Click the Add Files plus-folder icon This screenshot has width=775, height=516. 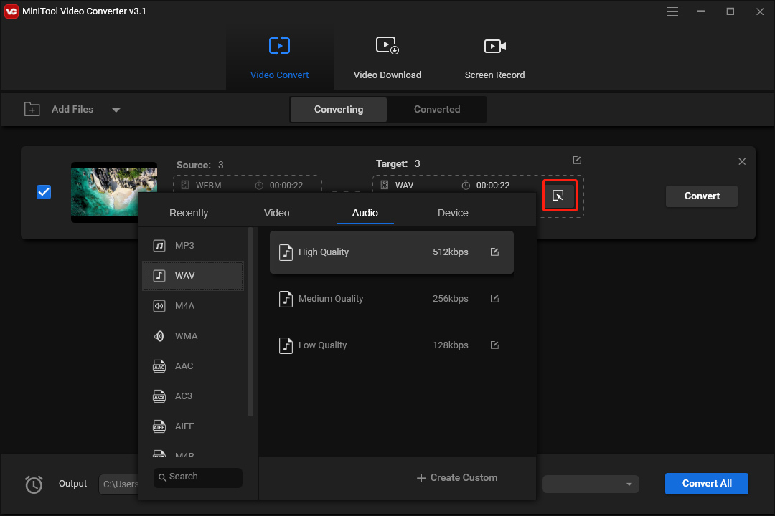[32, 109]
